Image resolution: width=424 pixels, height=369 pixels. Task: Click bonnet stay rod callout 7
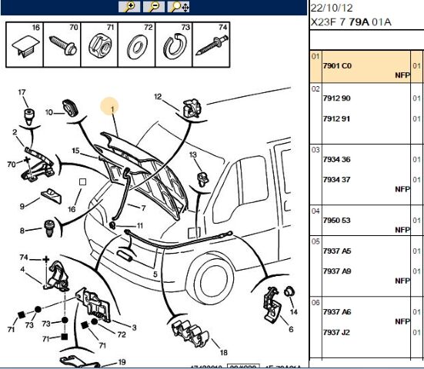(143, 208)
